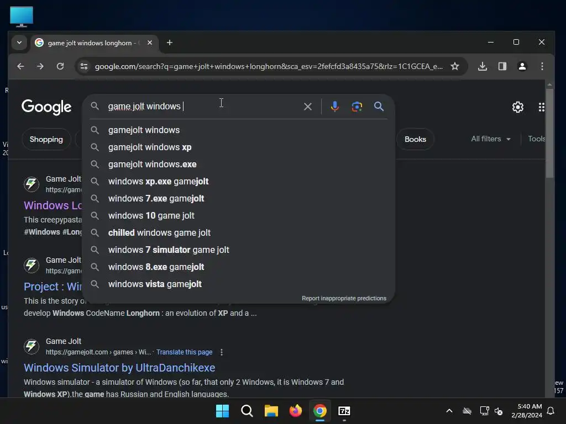566x424 pixels.
Task: Open 7-Zip from taskbar
Action: pos(344,411)
